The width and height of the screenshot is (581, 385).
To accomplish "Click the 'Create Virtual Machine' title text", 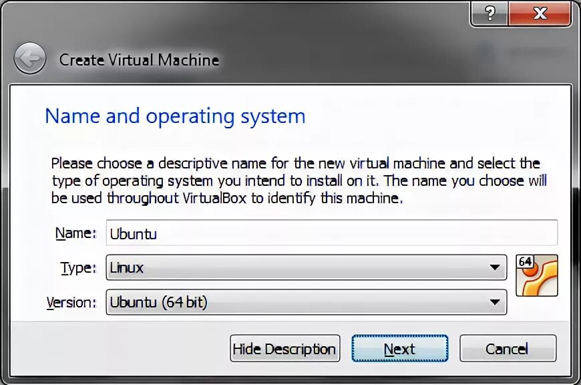I will click(140, 59).
